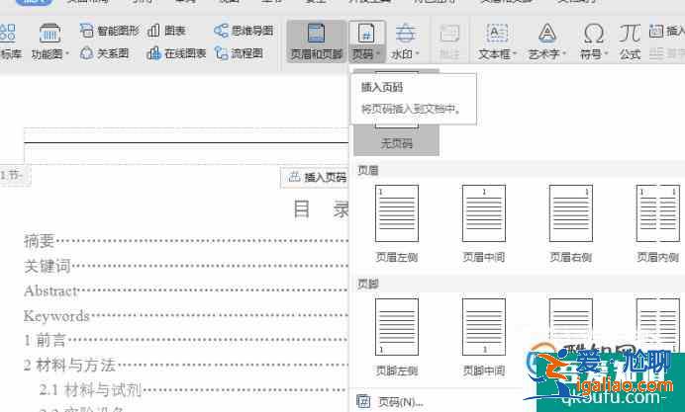Screen dimensions: 685x412
Task: Click the 批注 comment icon
Action: (449, 41)
